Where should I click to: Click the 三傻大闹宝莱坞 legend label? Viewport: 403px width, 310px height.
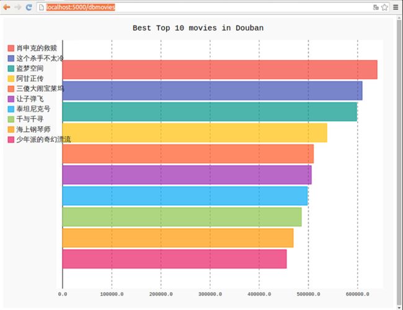[40, 89]
